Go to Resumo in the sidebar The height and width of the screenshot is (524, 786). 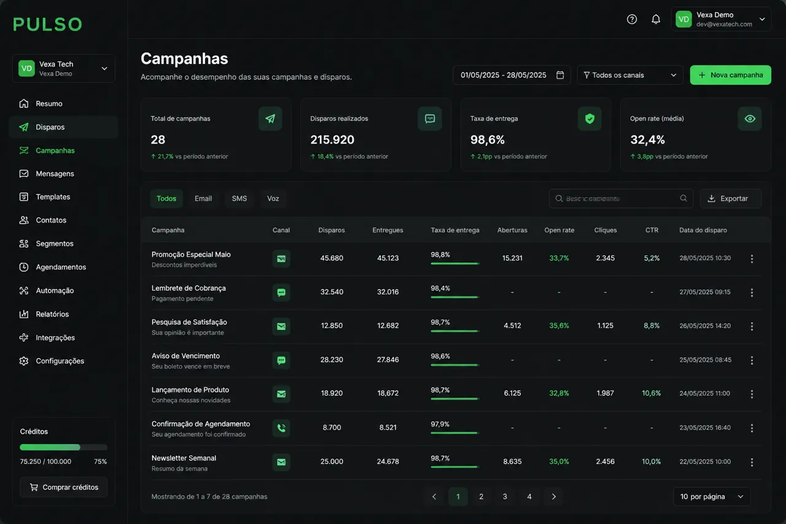coord(63,104)
